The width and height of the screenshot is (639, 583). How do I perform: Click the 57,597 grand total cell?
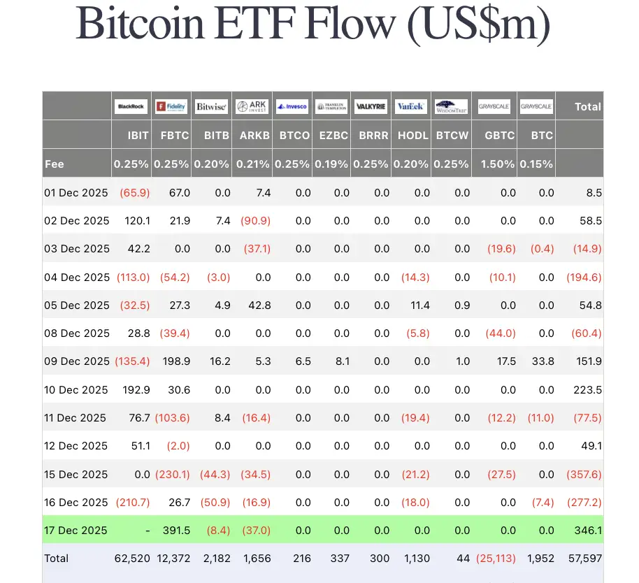[x=586, y=559]
